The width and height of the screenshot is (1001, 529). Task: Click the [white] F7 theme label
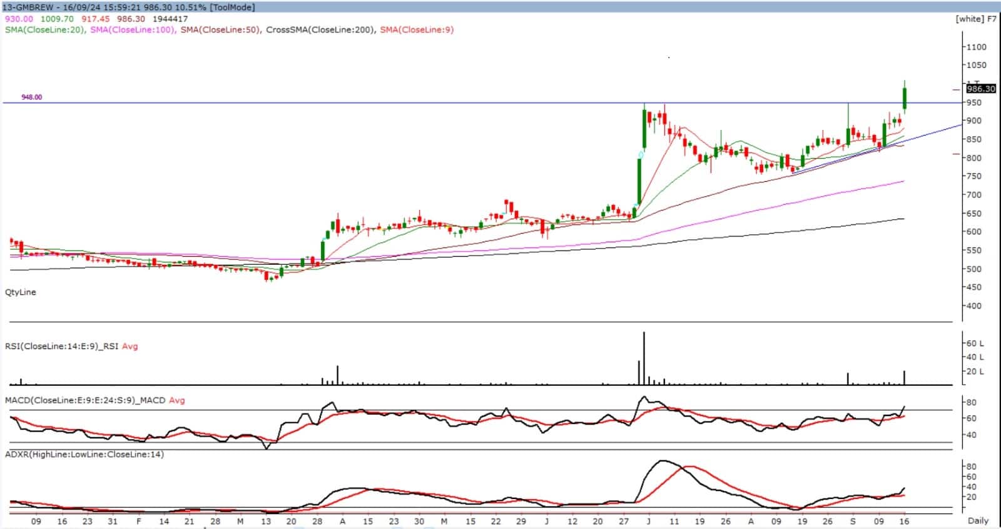pyautogui.click(x=976, y=19)
